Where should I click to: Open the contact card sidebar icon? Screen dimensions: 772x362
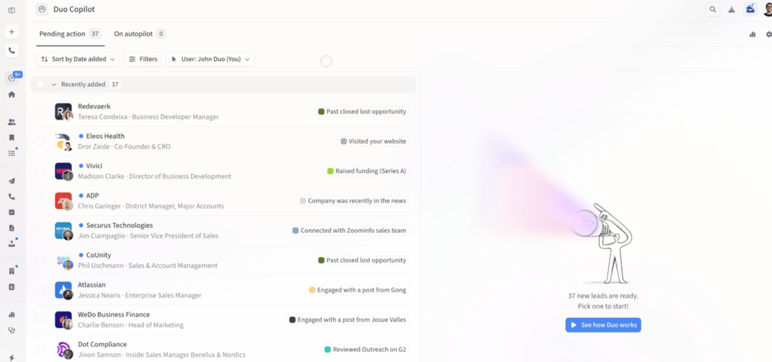coord(12,287)
